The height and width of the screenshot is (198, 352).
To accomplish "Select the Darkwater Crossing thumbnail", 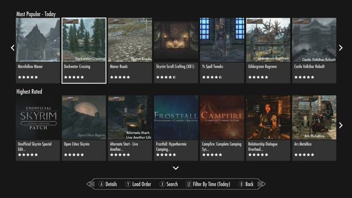I will (84, 40).
